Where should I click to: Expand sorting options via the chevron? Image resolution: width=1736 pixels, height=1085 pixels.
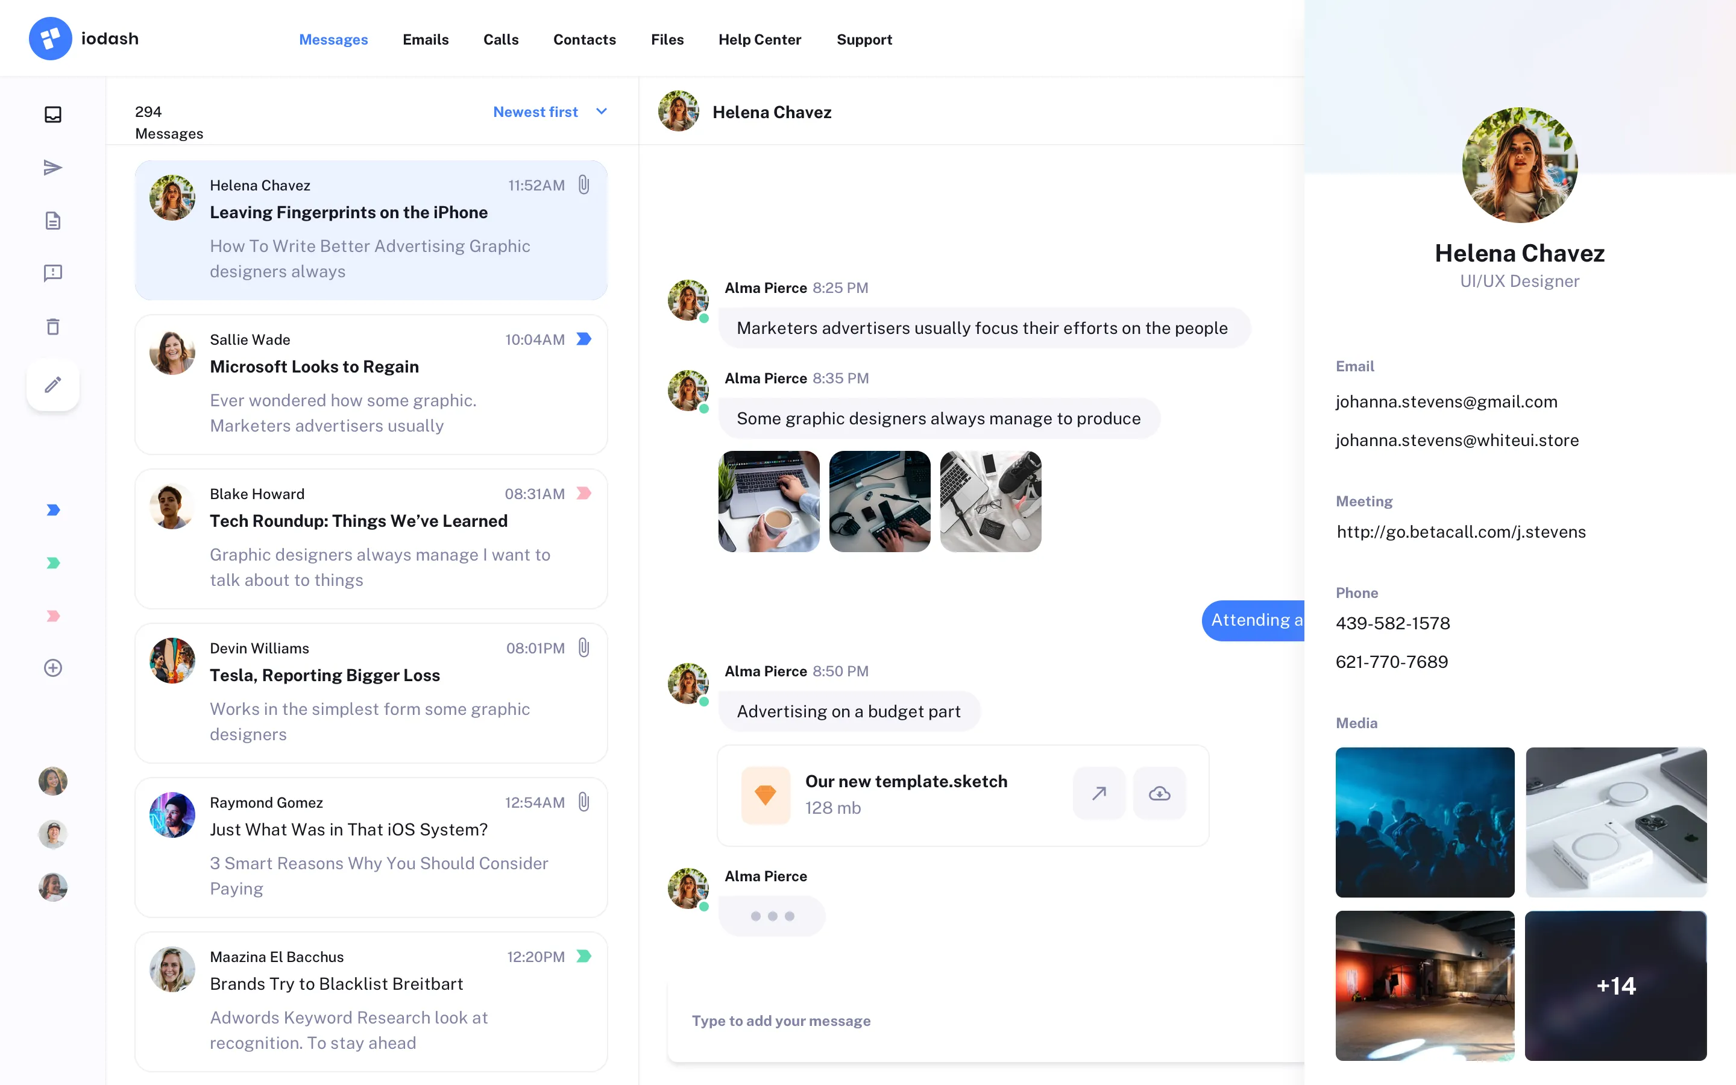[x=601, y=112]
